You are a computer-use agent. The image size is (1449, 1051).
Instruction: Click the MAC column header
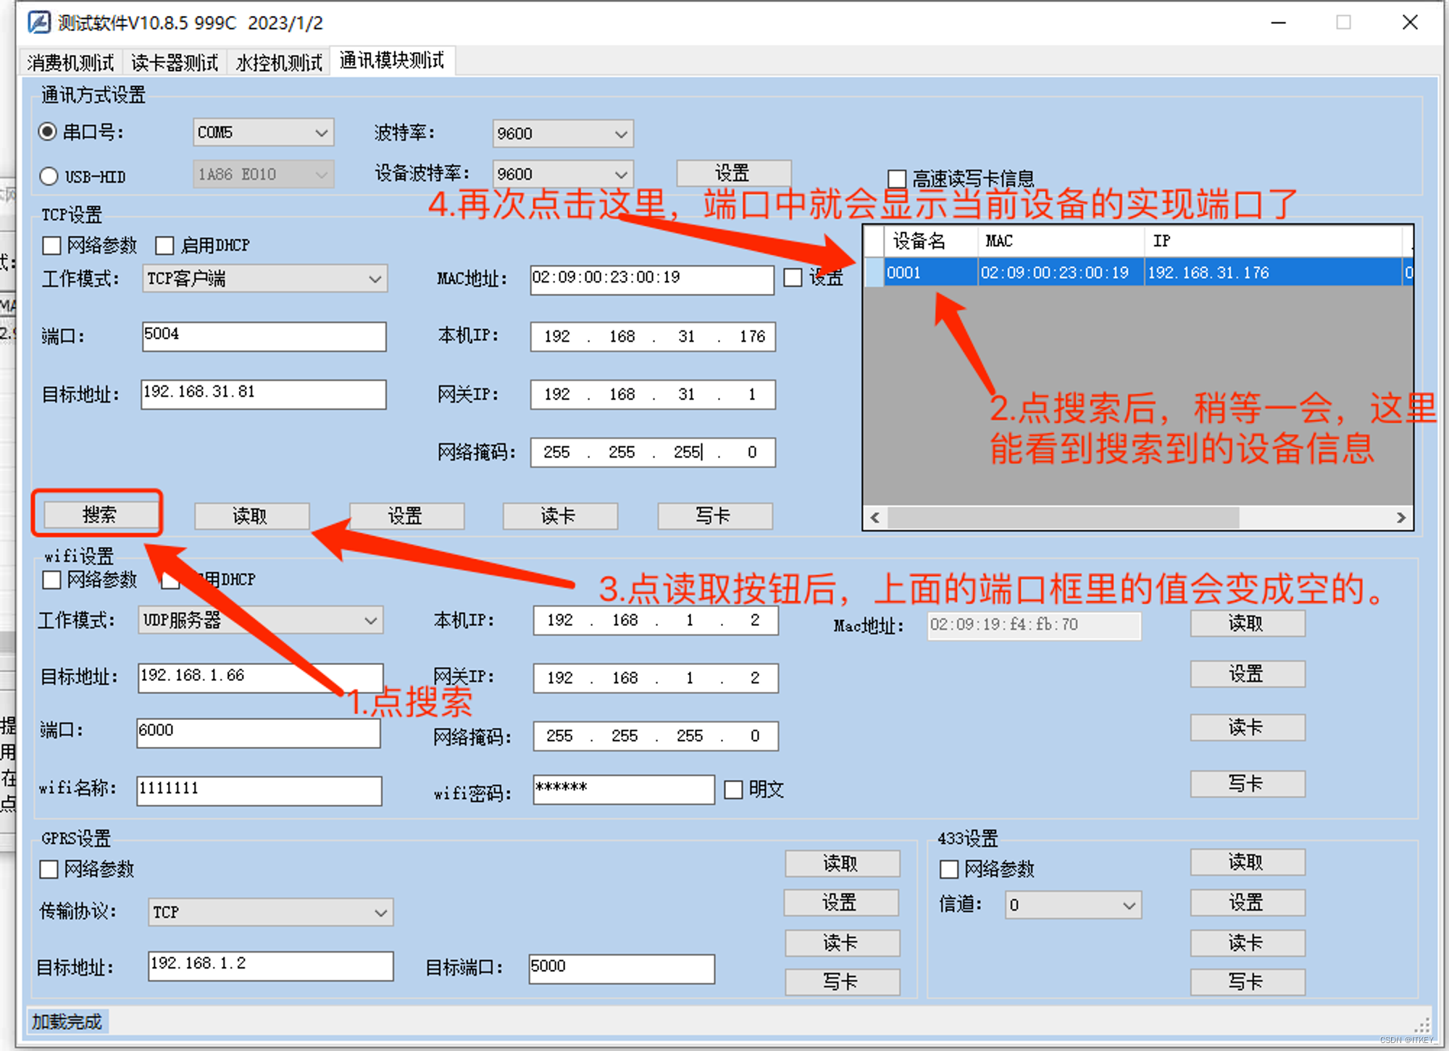pyautogui.click(x=1060, y=241)
